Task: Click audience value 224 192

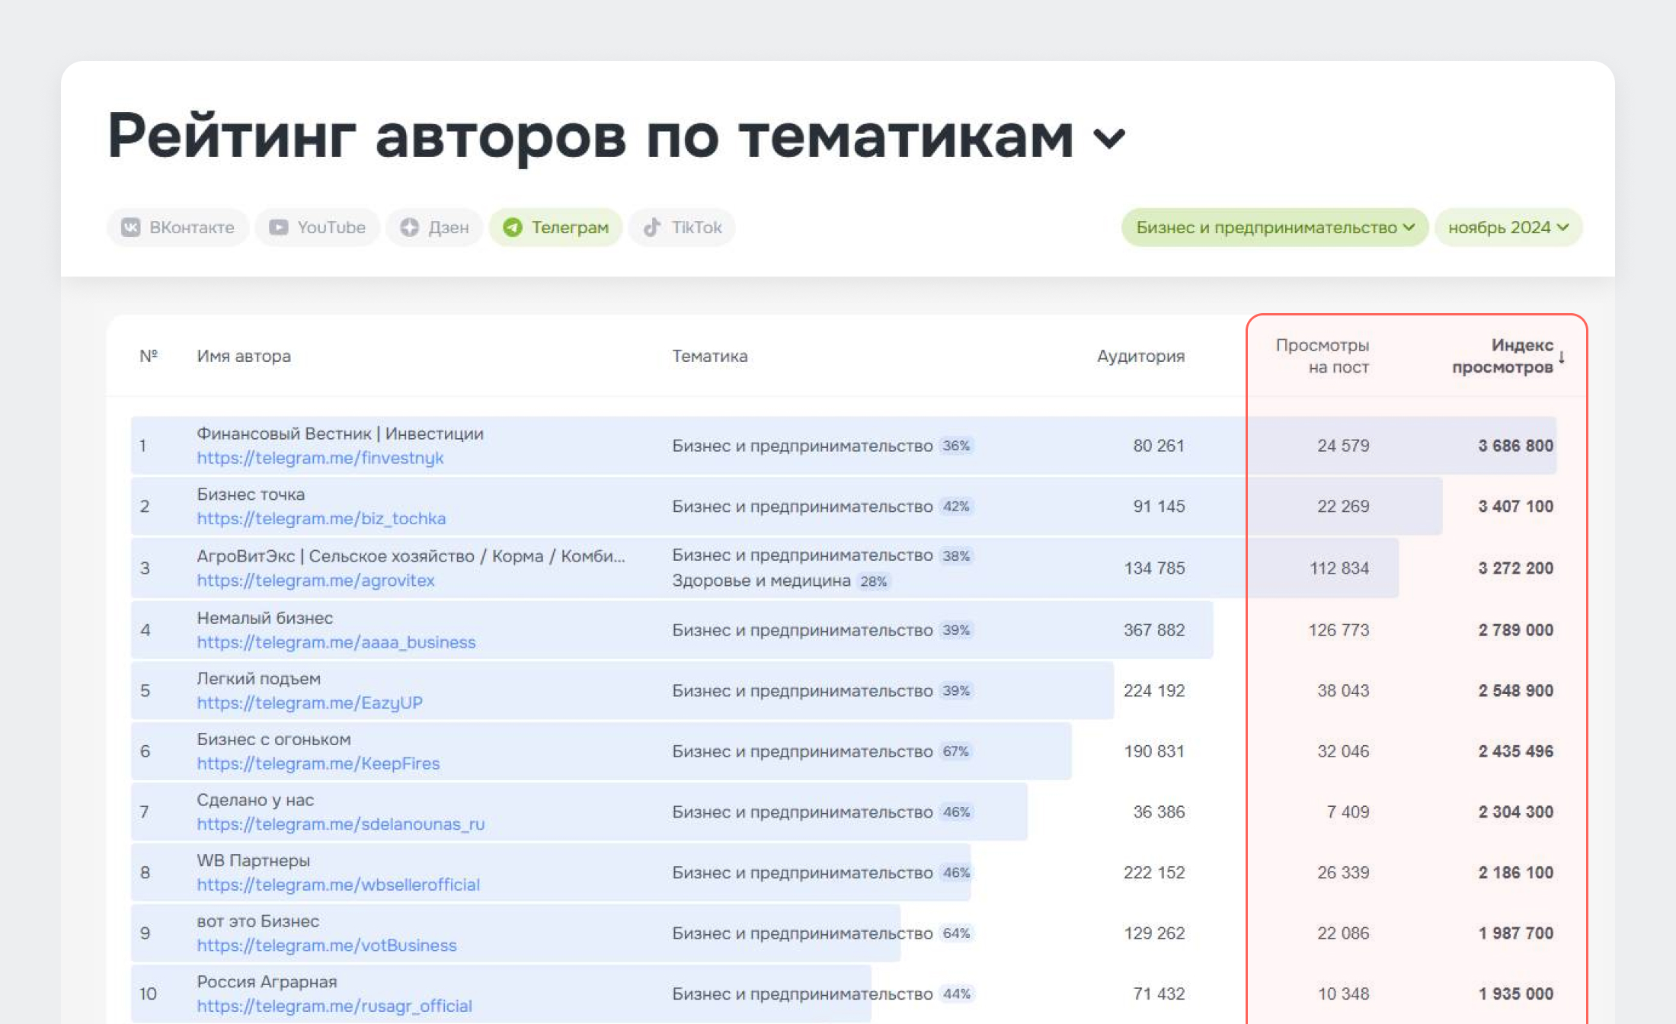Action: click(x=1154, y=691)
